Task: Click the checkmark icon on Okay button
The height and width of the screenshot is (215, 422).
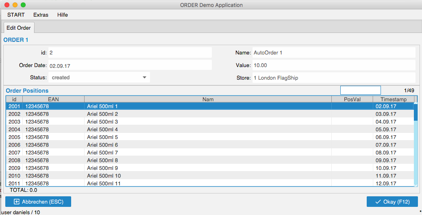Action: coord(378,202)
